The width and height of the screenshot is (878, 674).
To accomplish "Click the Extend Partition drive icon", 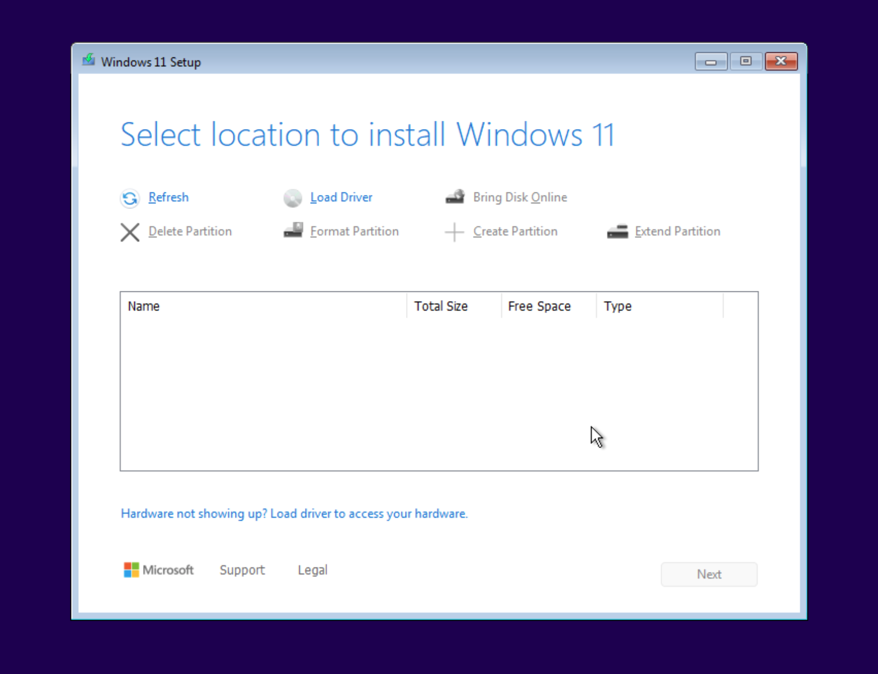I will coord(617,231).
